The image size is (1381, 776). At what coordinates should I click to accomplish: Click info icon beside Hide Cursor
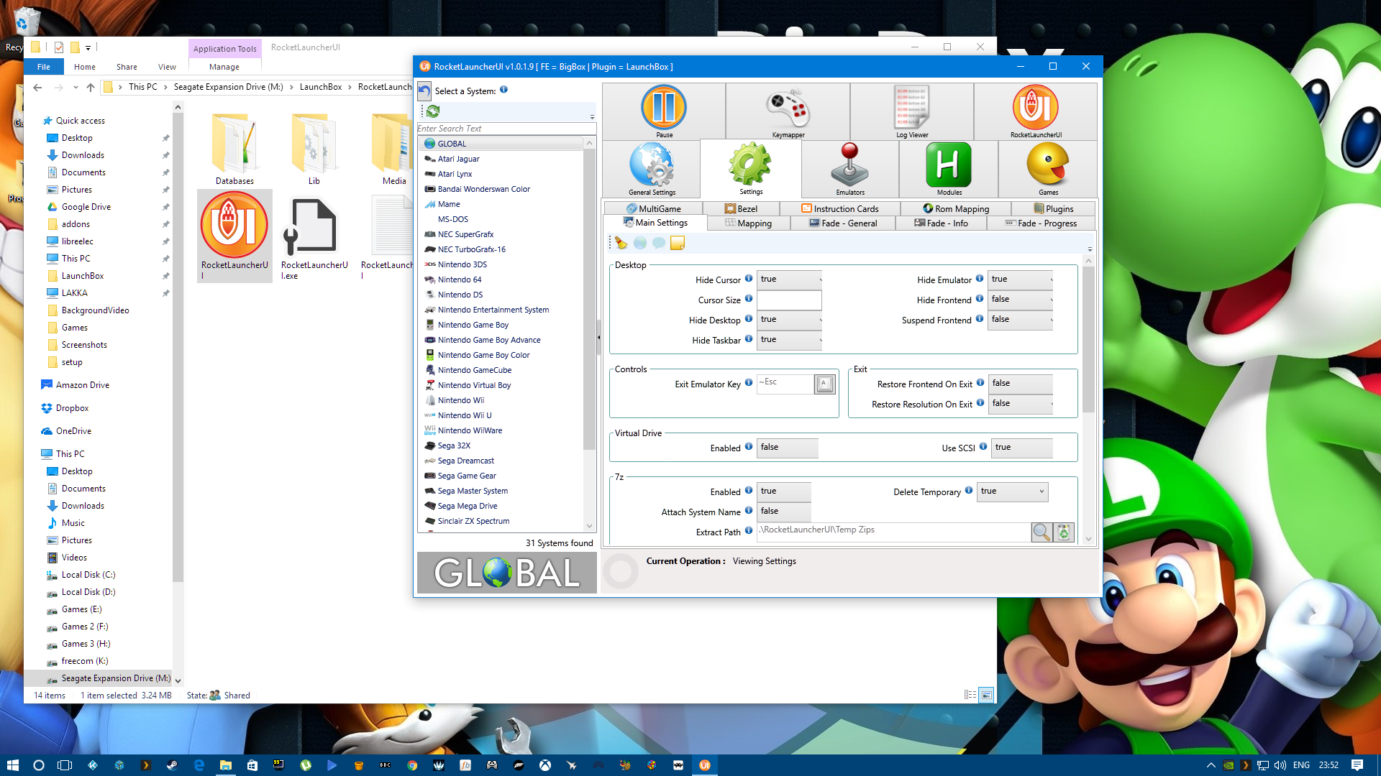[749, 278]
